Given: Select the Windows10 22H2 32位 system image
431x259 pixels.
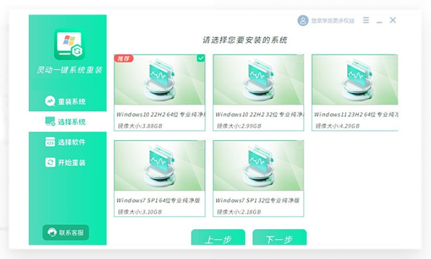Looking at the screenshot, I should (x=259, y=92).
